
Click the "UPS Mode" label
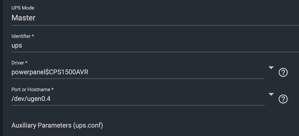(23, 8)
